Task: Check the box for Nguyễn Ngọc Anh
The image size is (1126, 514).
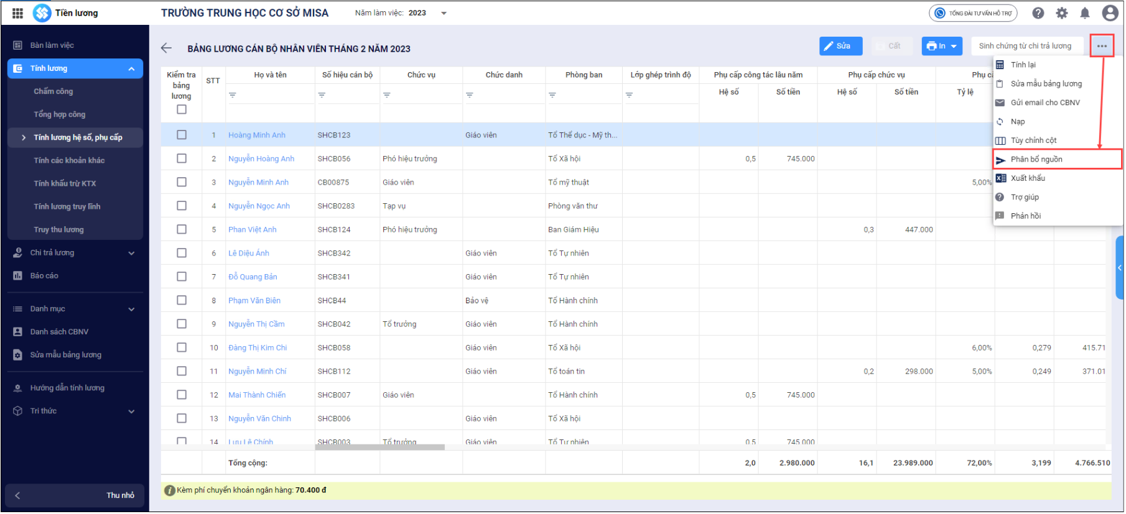Action: [182, 206]
